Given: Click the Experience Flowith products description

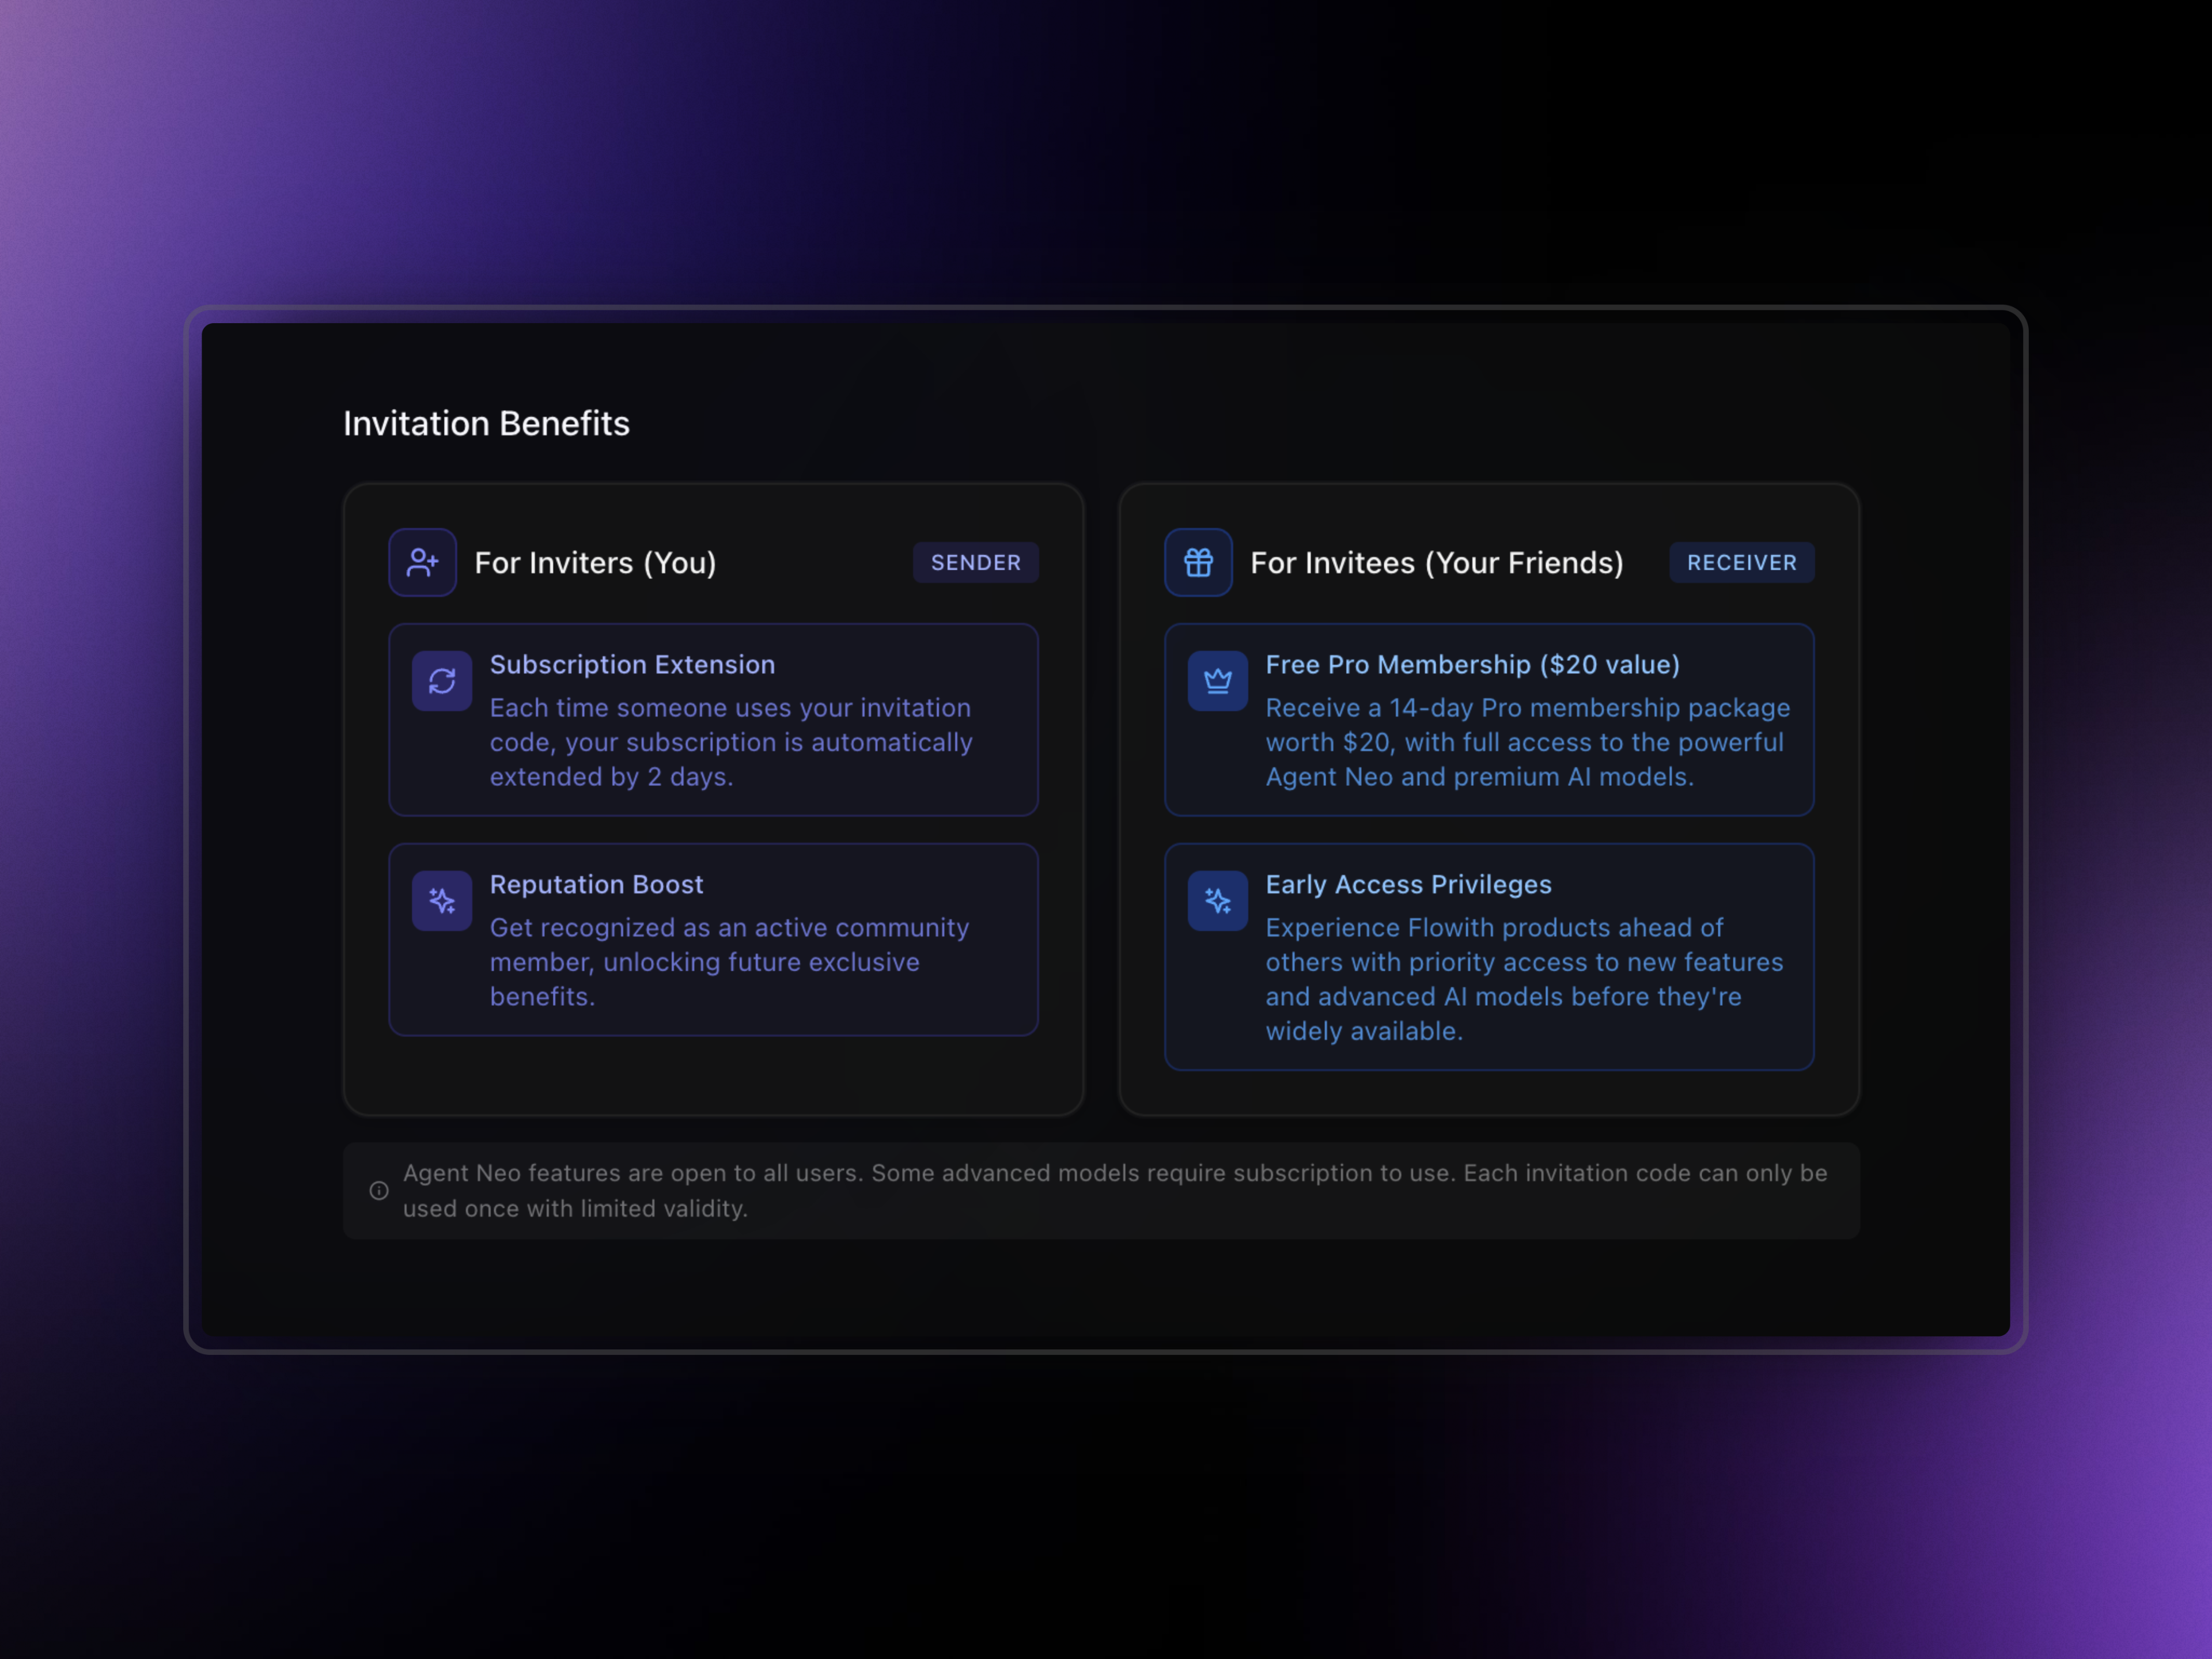Looking at the screenshot, I should (x=1494, y=928).
